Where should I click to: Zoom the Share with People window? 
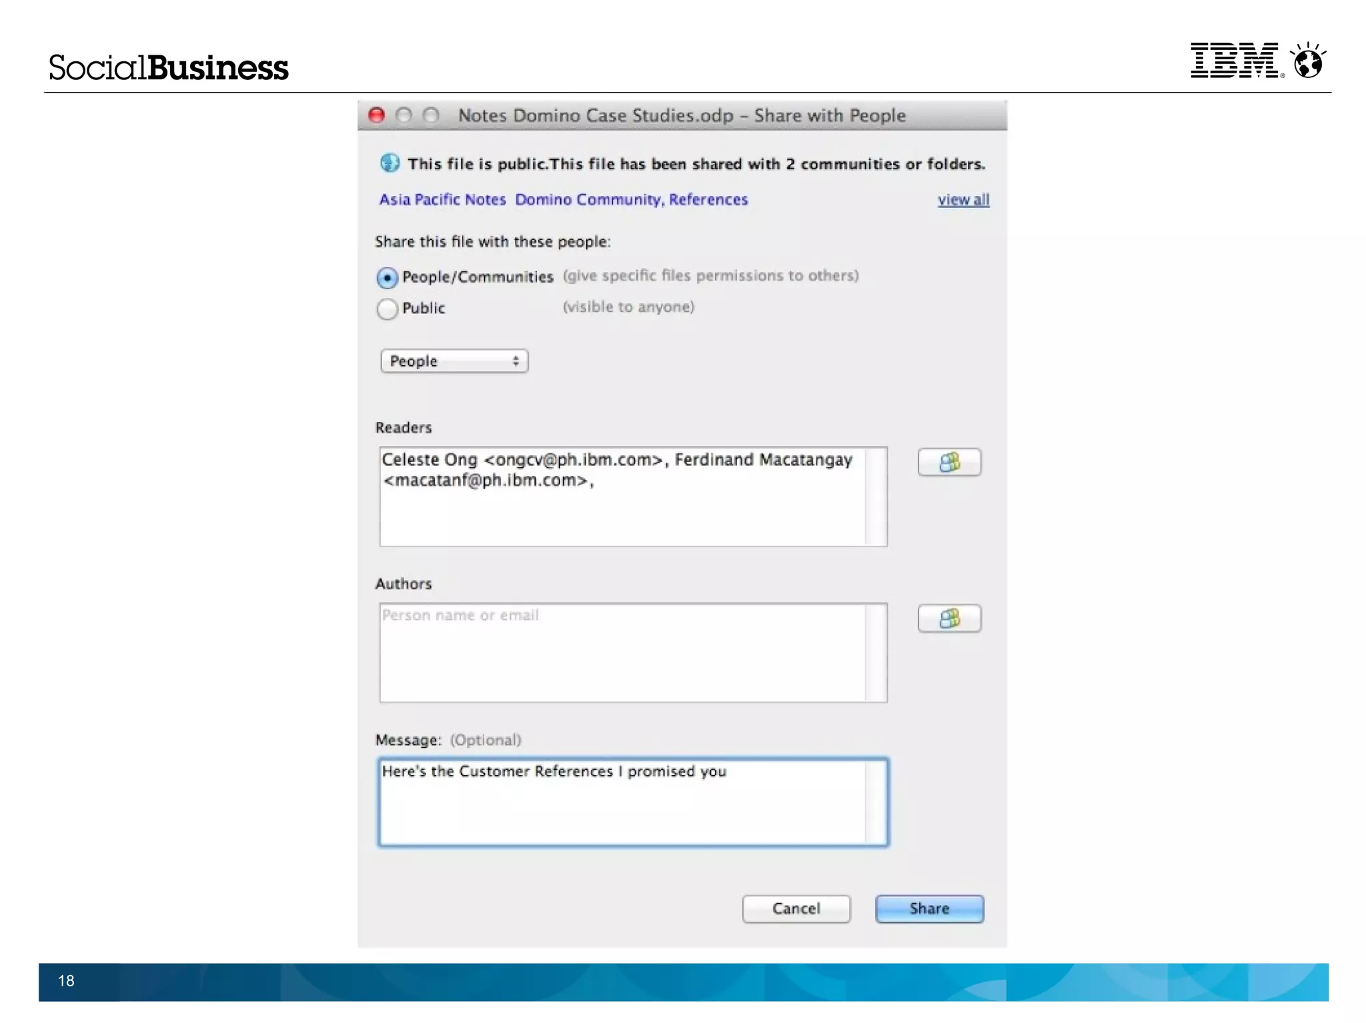432,115
